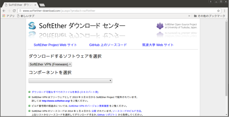Click the コンポーネントを選択 heading
229x117 pixels.
[50, 72]
